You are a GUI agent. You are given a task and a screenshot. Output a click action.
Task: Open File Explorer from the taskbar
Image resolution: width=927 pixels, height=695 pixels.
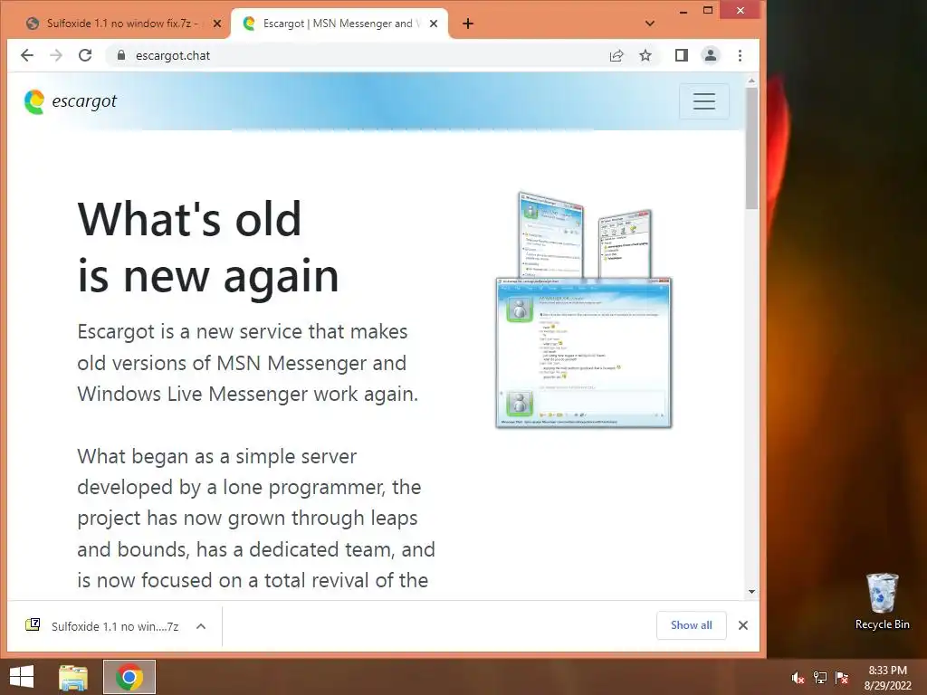coord(73,677)
